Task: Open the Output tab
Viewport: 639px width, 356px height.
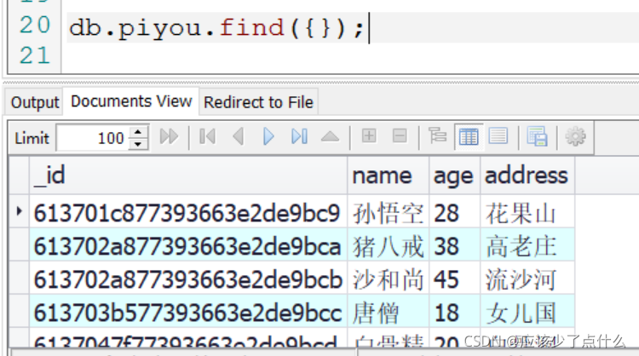Action: pyautogui.click(x=35, y=102)
